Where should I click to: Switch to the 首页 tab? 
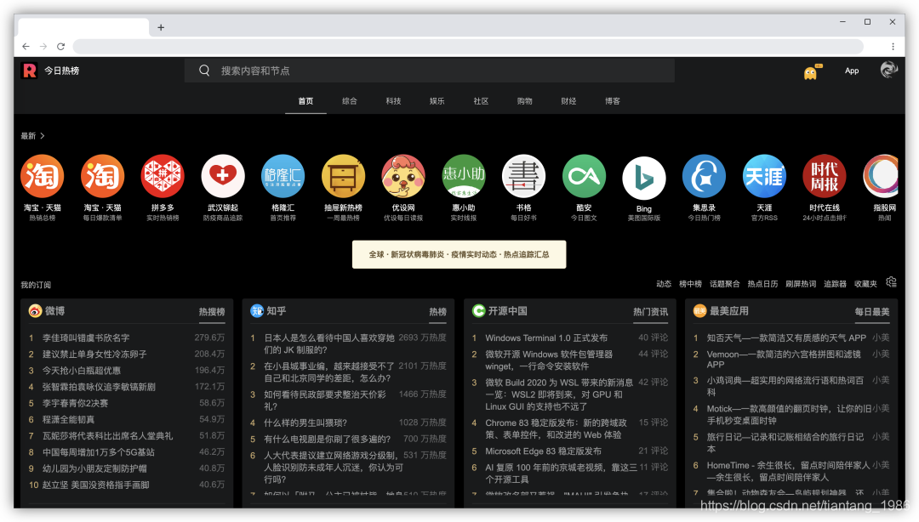[305, 101]
